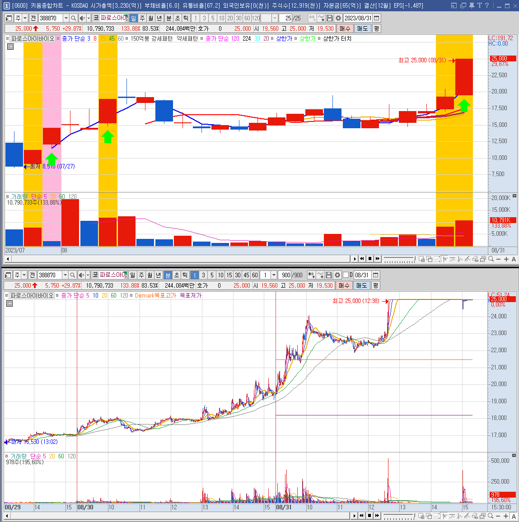Image resolution: width=519 pixels, height=522 pixels.
Task: Click the save disk icon in the lower toolbar
Action: click(x=328, y=275)
